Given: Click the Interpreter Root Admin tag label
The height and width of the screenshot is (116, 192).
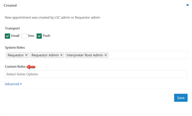Looking at the screenshot, I should (x=85, y=55).
